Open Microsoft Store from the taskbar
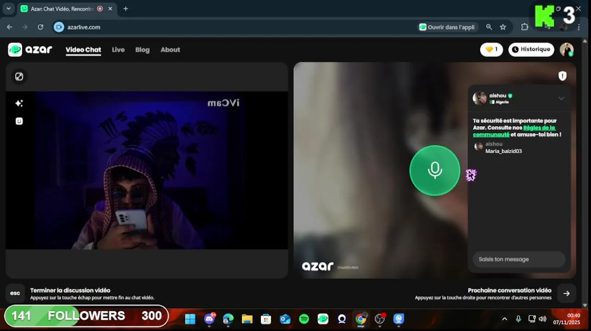 266,319
